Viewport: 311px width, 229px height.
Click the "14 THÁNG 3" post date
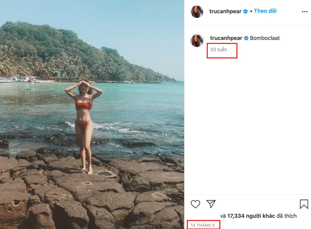203,225
